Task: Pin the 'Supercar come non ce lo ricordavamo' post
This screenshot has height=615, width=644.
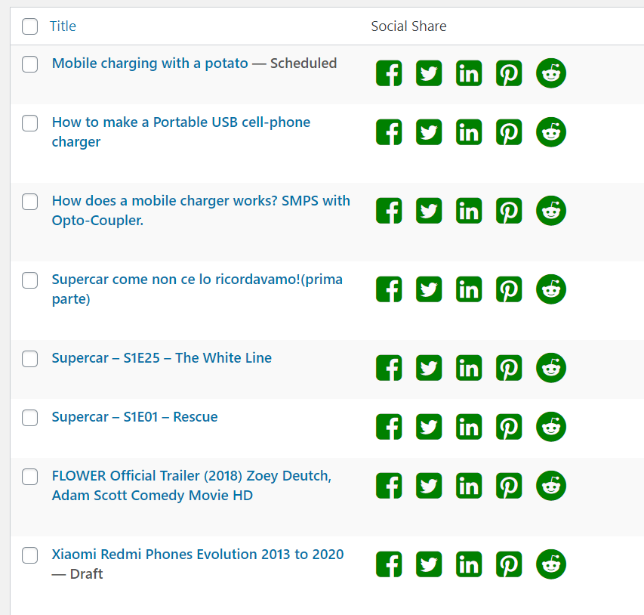Action: [509, 289]
